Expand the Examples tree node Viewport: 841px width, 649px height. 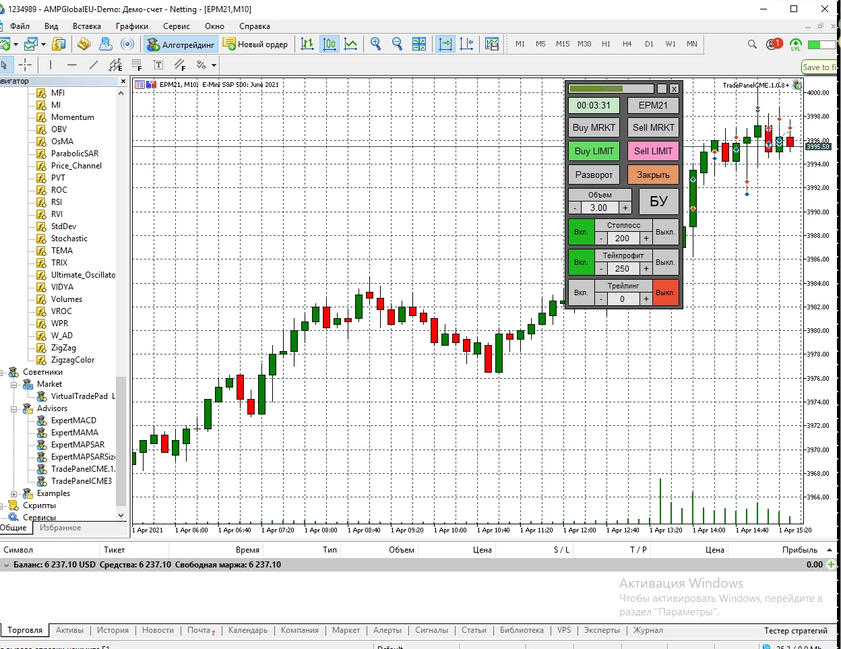13,493
